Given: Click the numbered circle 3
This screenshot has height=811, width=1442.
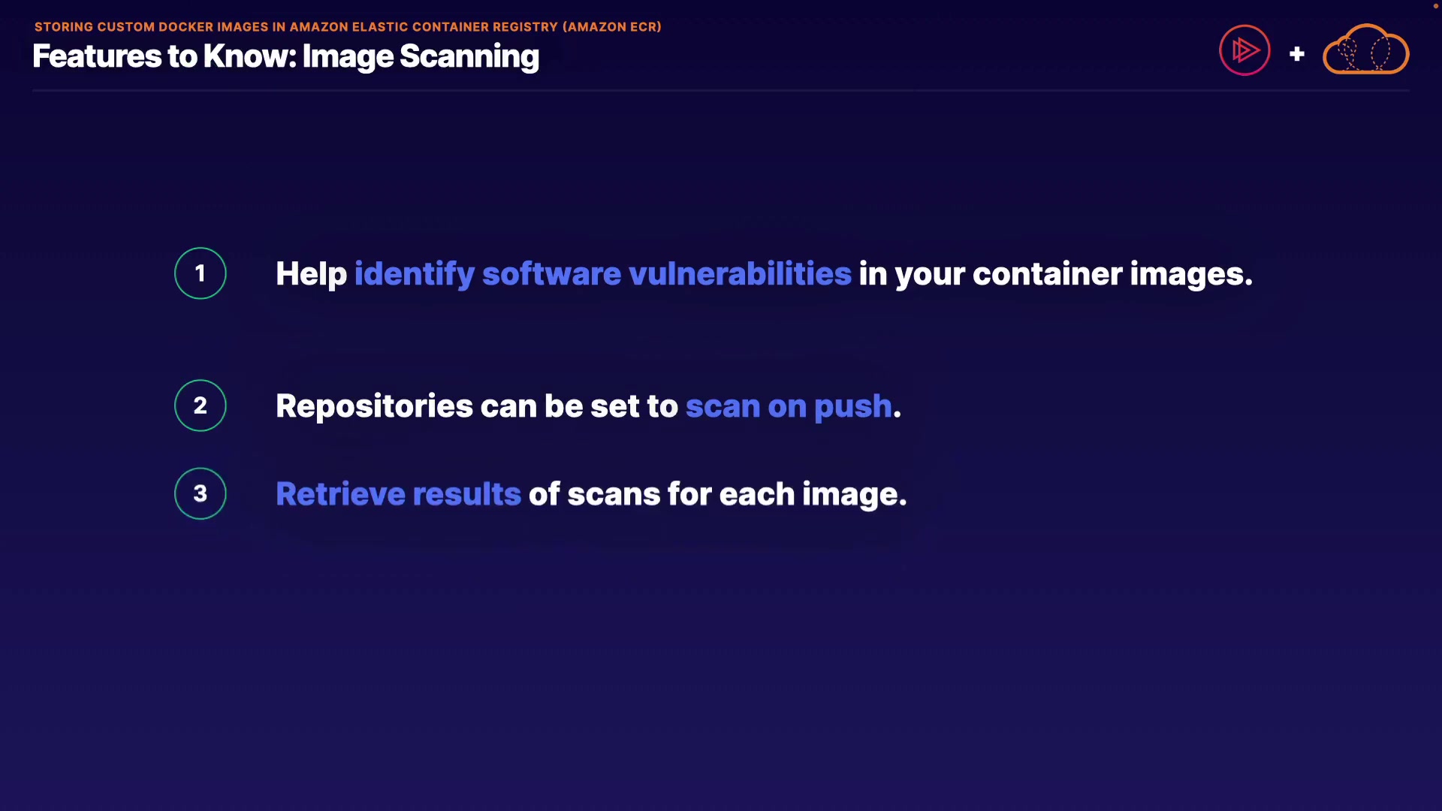Looking at the screenshot, I should 201,493.
